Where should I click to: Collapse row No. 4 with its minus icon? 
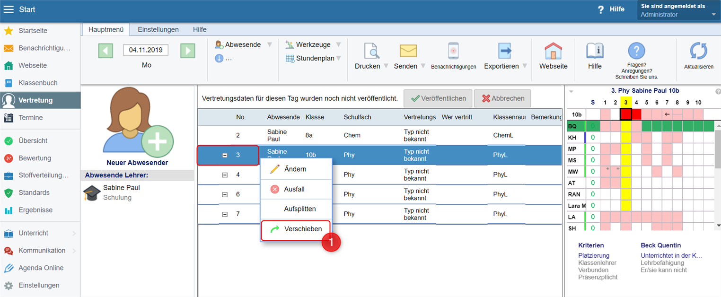point(225,175)
